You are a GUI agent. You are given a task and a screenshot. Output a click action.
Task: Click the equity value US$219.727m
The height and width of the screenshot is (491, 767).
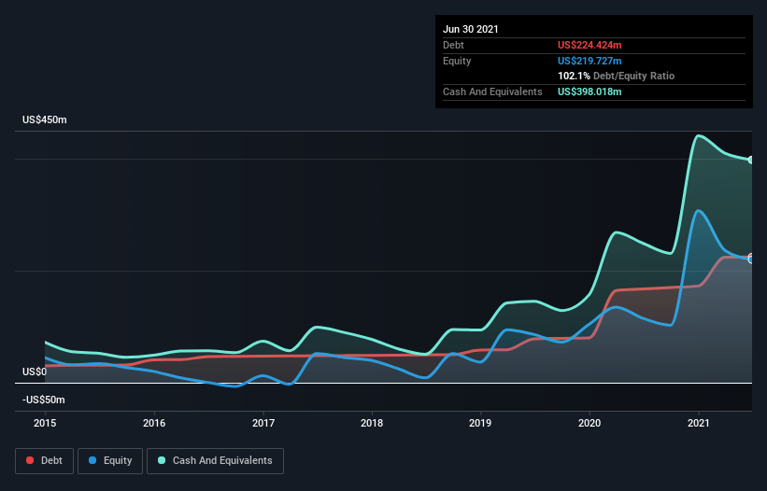589,61
